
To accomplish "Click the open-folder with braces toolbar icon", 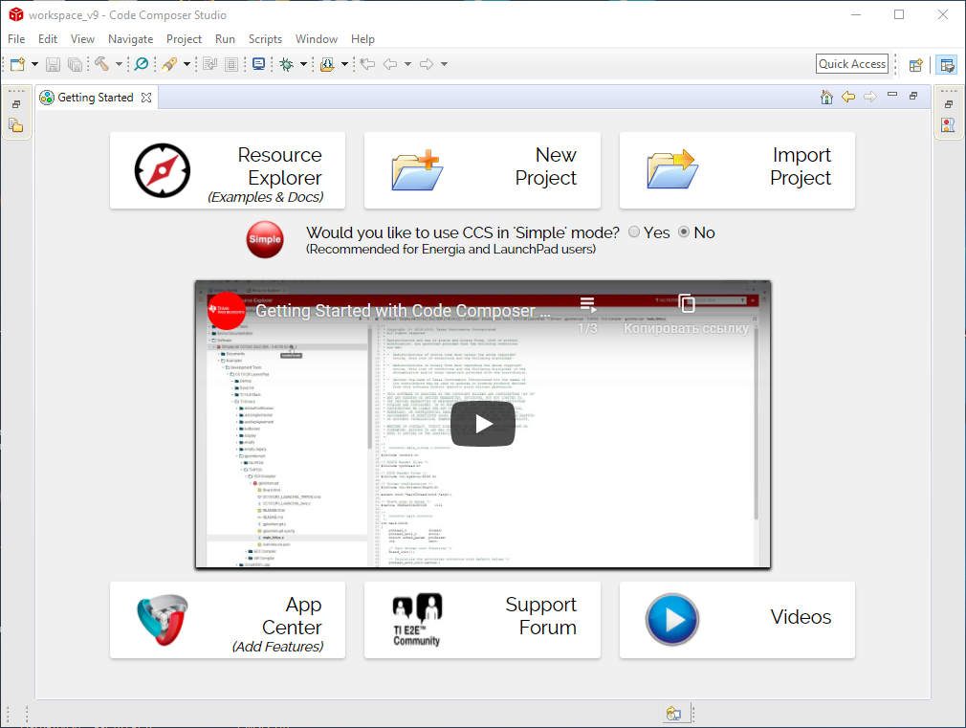I will (327, 64).
